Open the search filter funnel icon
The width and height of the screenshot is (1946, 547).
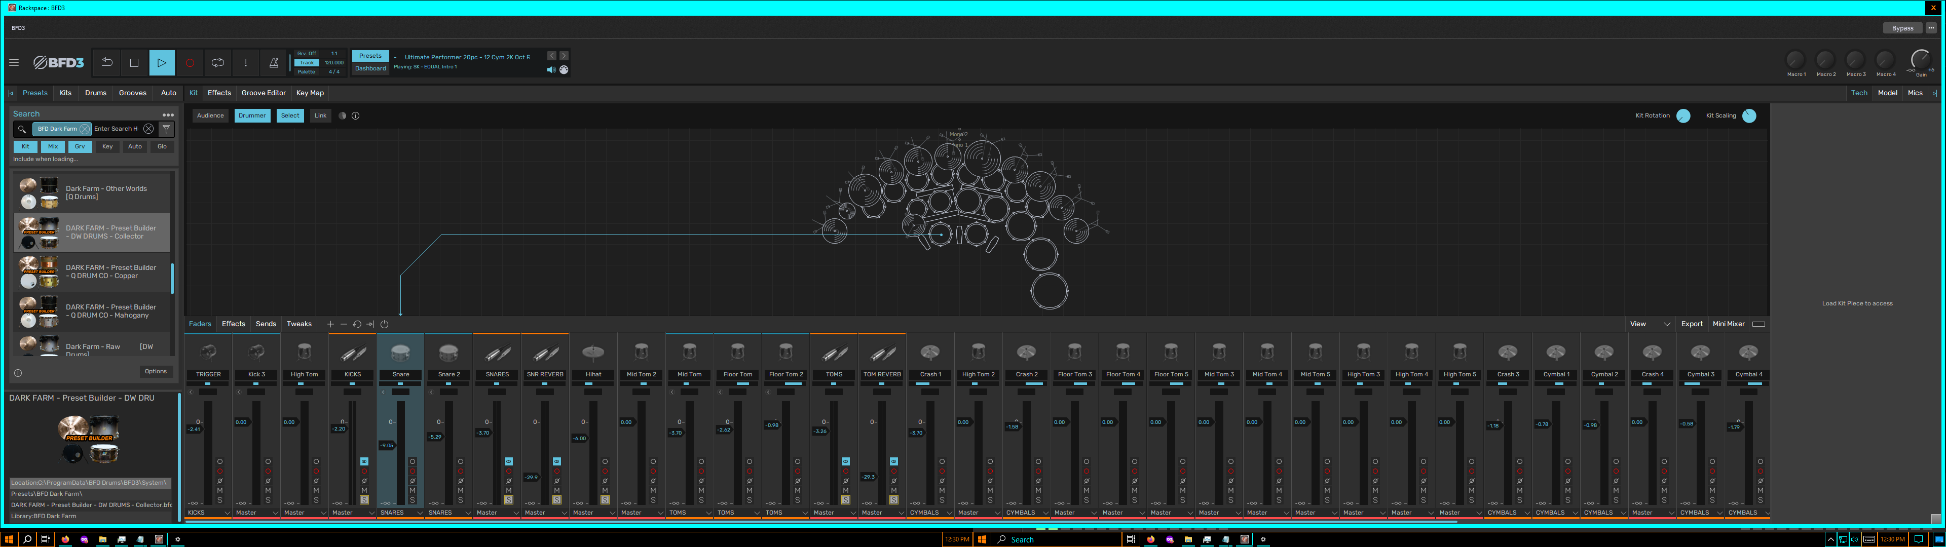(x=167, y=129)
